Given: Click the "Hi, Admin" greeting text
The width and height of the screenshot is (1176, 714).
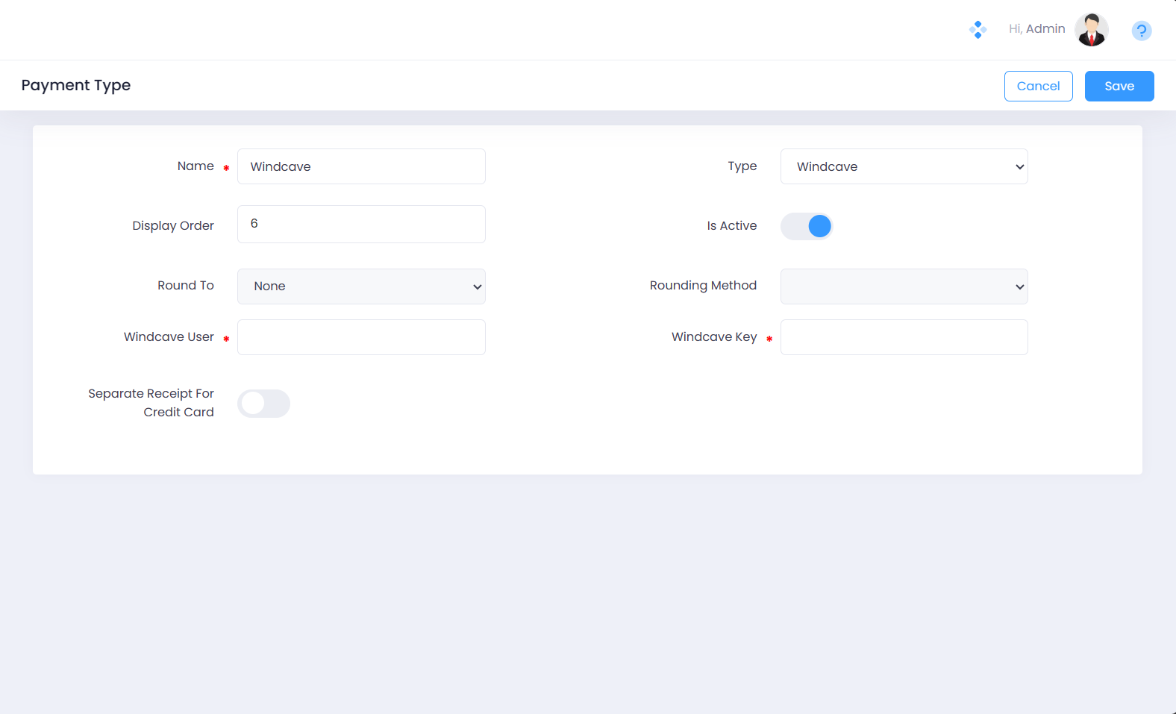Looking at the screenshot, I should pos(1036,29).
